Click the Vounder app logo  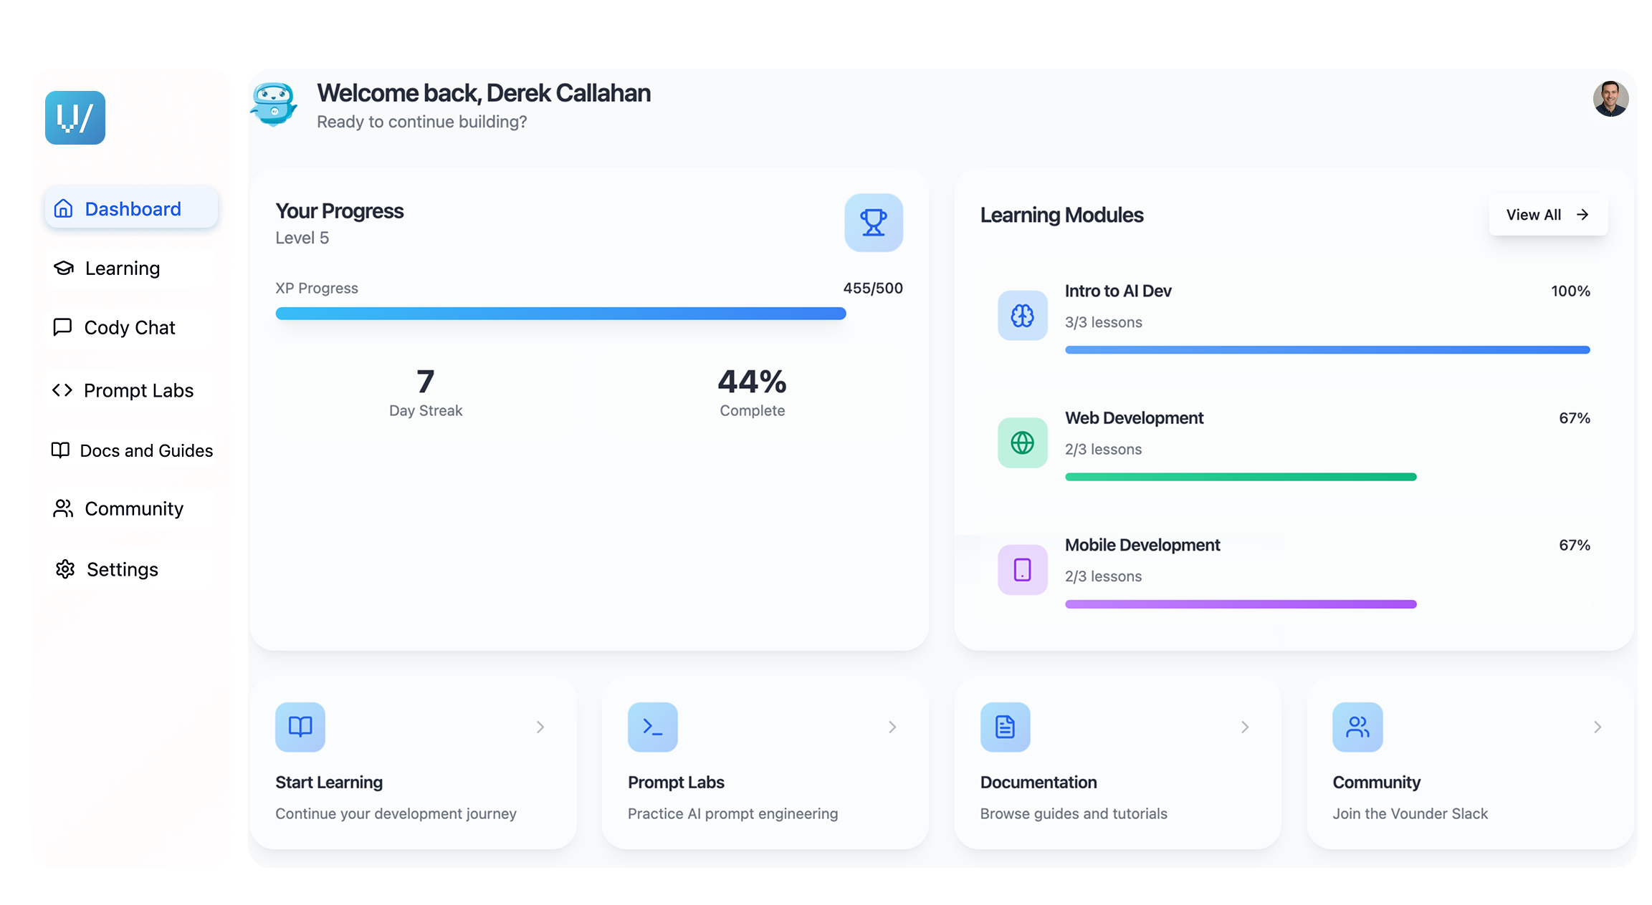point(75,117)
